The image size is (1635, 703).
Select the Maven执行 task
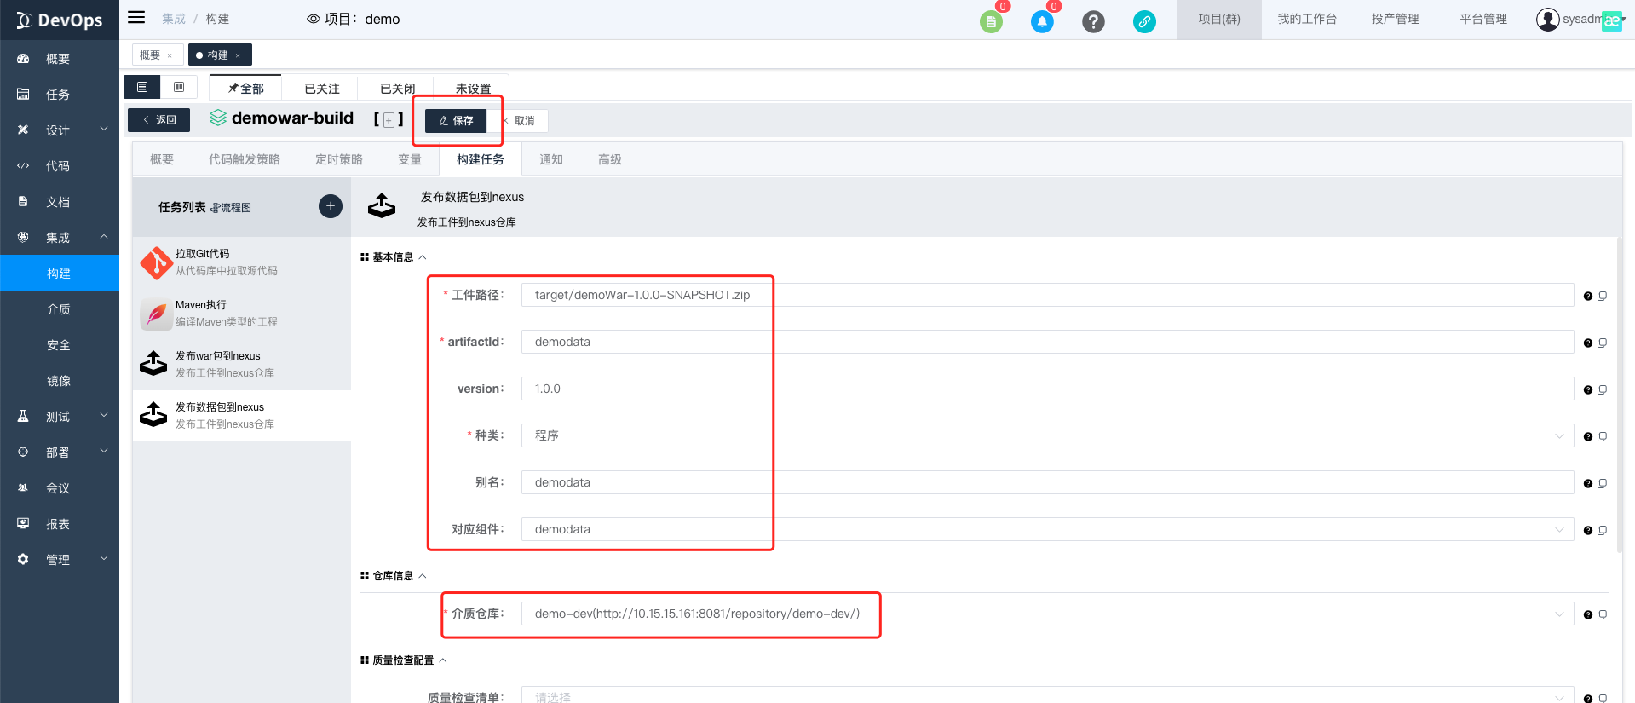click(x=242, y=314)
